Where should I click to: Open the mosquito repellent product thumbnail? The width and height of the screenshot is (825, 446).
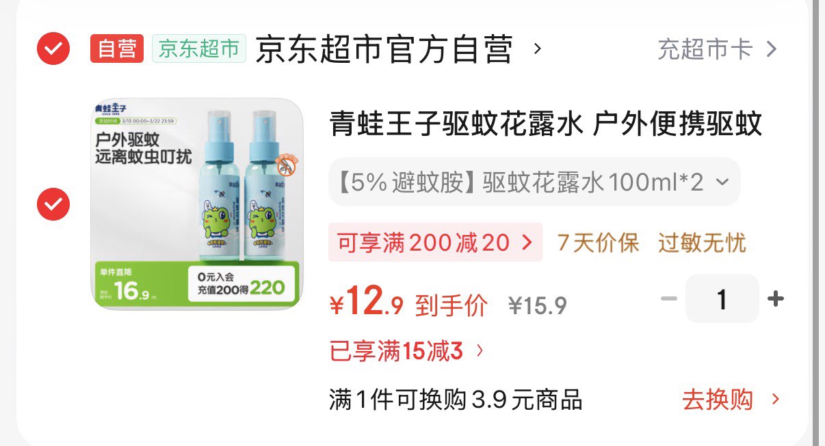pyautogui.click(x=197, y=204)
